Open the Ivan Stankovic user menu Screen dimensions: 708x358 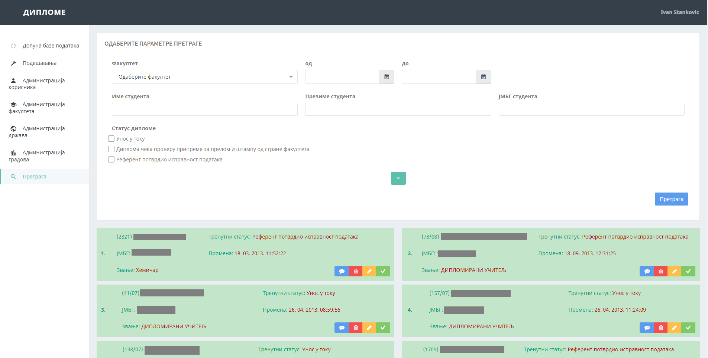[x=679, y=12]
